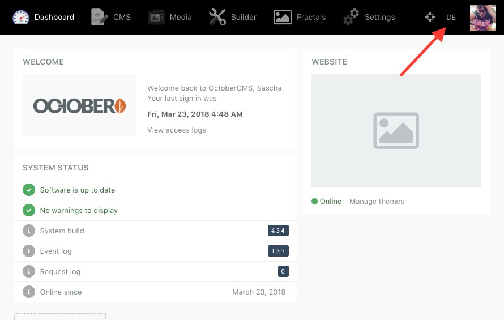Click the Media camera icon

pos(156,17)
